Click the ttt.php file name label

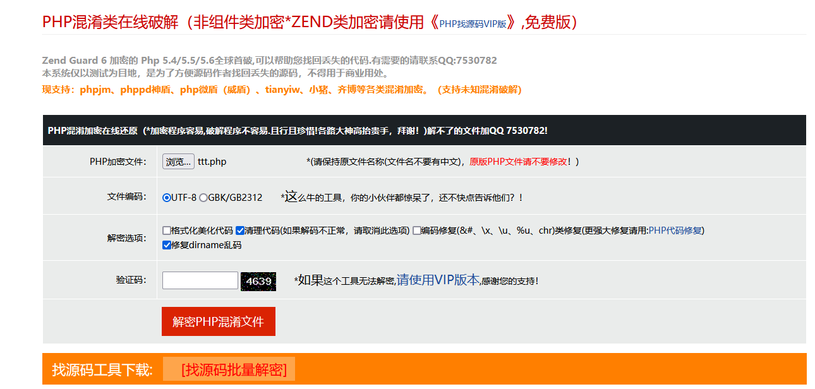click(212, 162)
